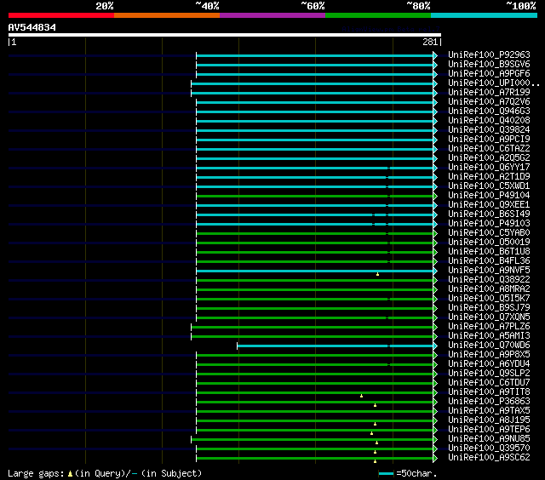This screenshot has height=480, width=545.
Task: Click the yellow gap marker under UniRef100_A9NVF5
Action: 377,274
